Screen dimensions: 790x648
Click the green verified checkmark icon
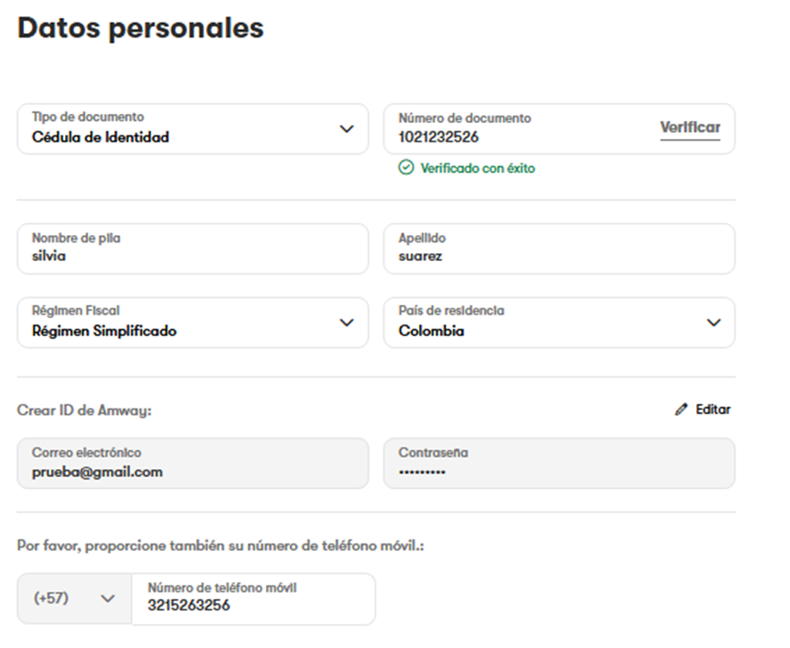407,168
